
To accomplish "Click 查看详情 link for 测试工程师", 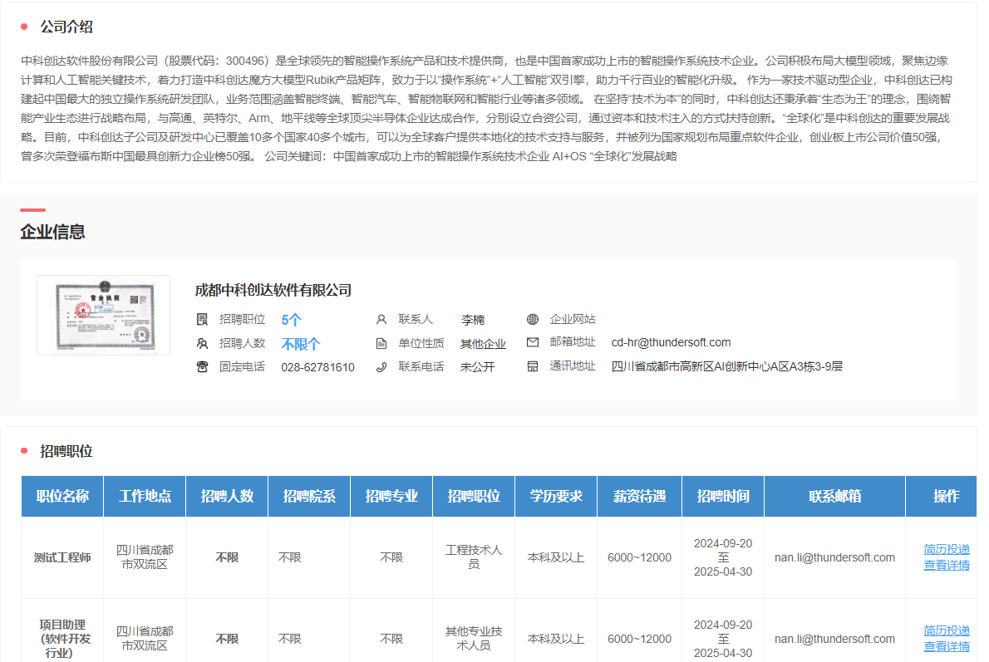I will [946, 565].
